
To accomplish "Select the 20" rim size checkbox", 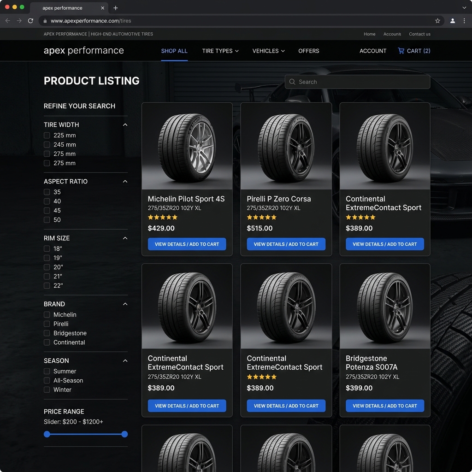I will point(47,267).
